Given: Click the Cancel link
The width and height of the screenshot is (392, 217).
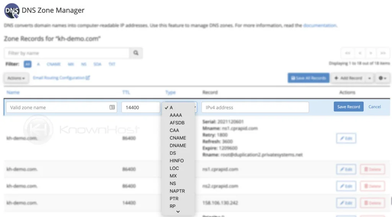Looking at the screenshot, I should [374, 107].
